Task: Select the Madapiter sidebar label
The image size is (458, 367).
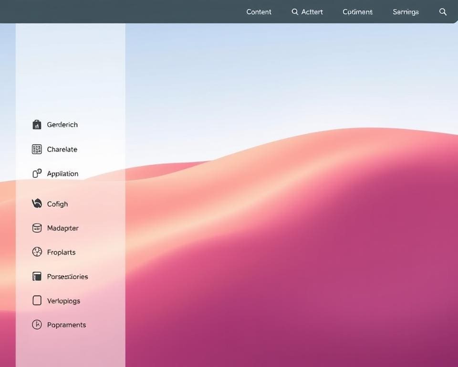Action: pos(63,228)
